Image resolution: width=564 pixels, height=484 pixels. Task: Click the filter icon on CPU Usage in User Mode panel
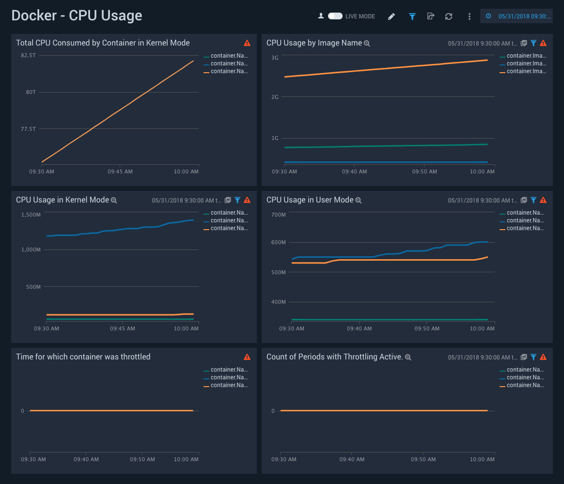pyautogui.click(x=533, y=200)
